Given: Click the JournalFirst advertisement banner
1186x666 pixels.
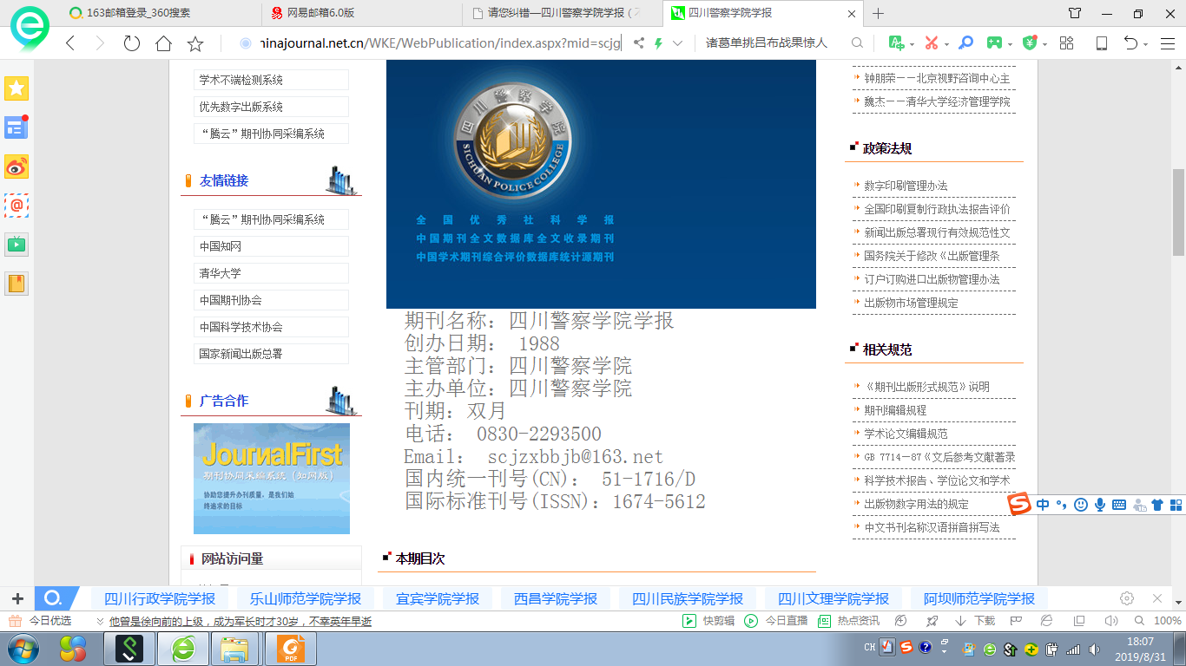Looking at the screenshot, I should (x=272, y=479).
